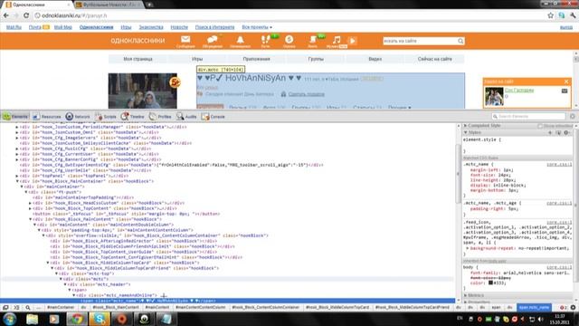Screen dimensions: 579x326
Task: Switch to the Profiles panel
Action: (x=160, y=117)
